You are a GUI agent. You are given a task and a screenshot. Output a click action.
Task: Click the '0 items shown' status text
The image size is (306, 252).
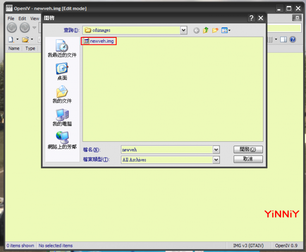(x=20, y=246)
